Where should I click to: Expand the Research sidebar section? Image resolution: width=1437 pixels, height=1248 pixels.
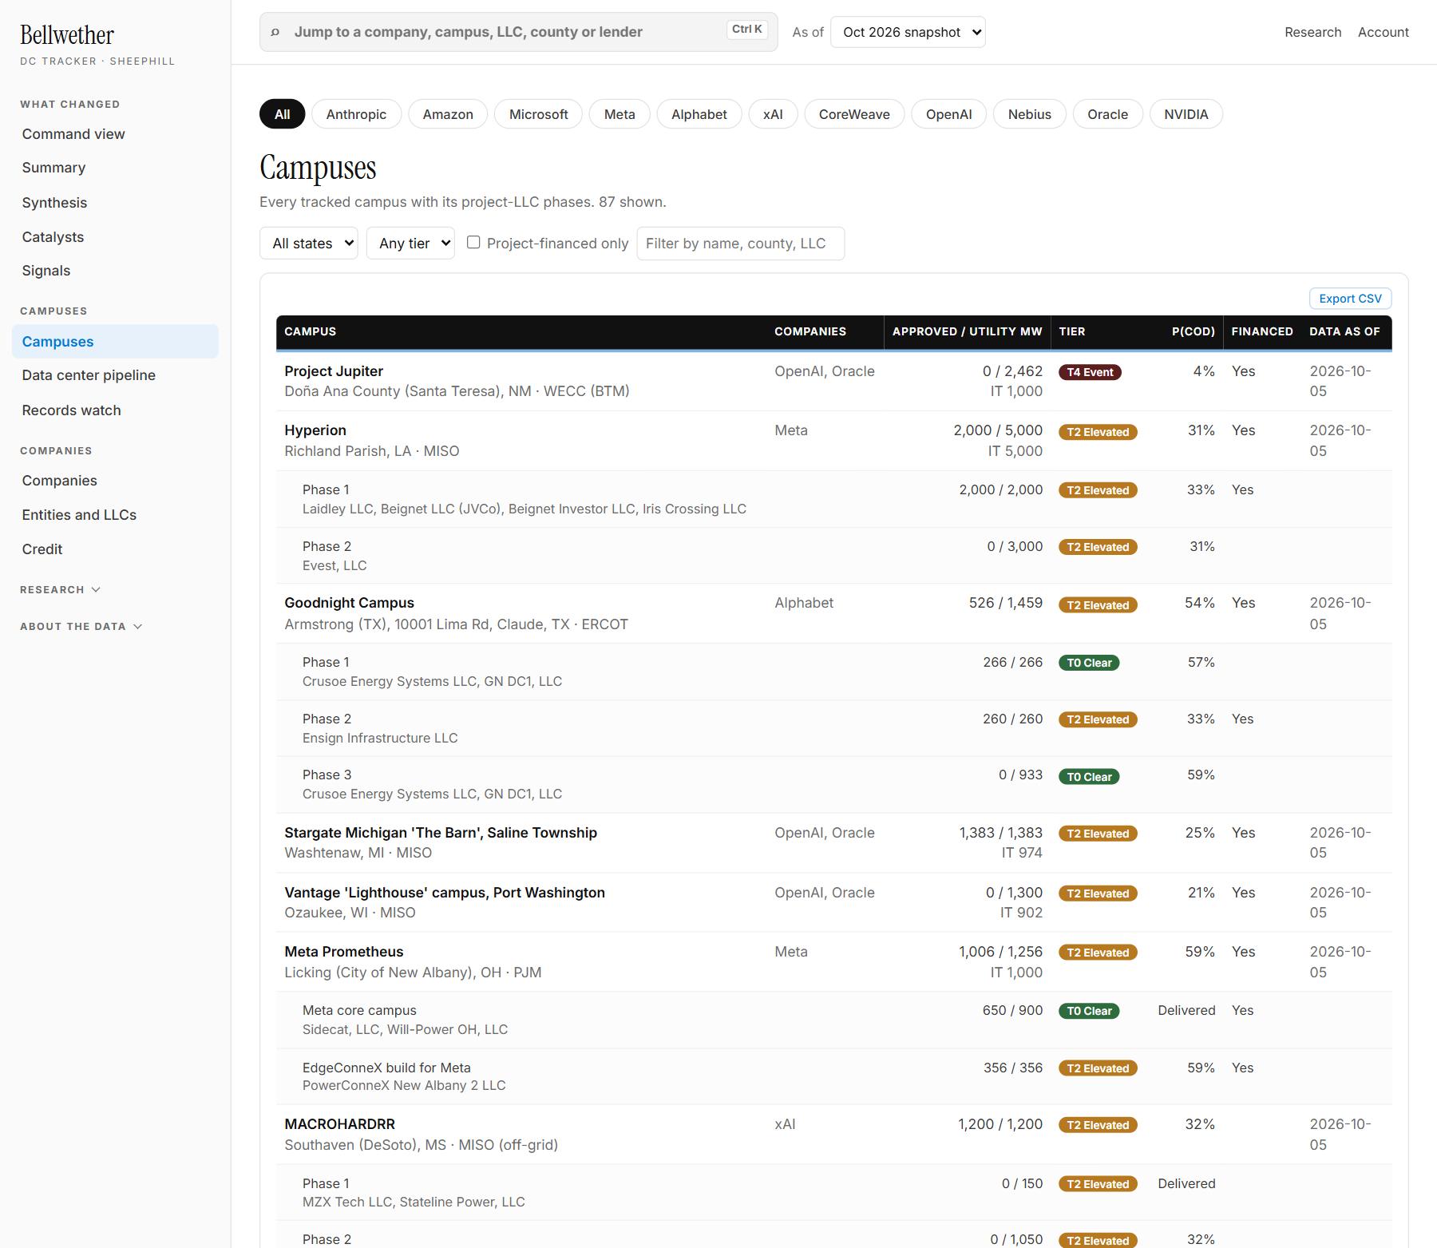coord(61,589)
